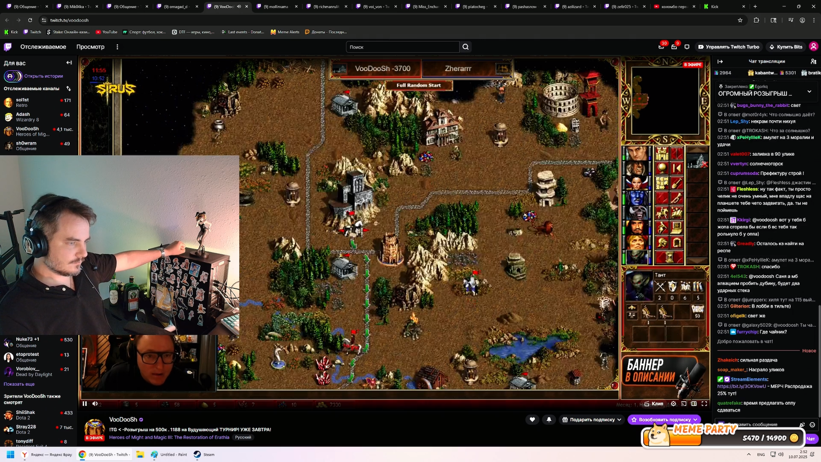Open Meme Alerts bookmark

pos(285,32)
